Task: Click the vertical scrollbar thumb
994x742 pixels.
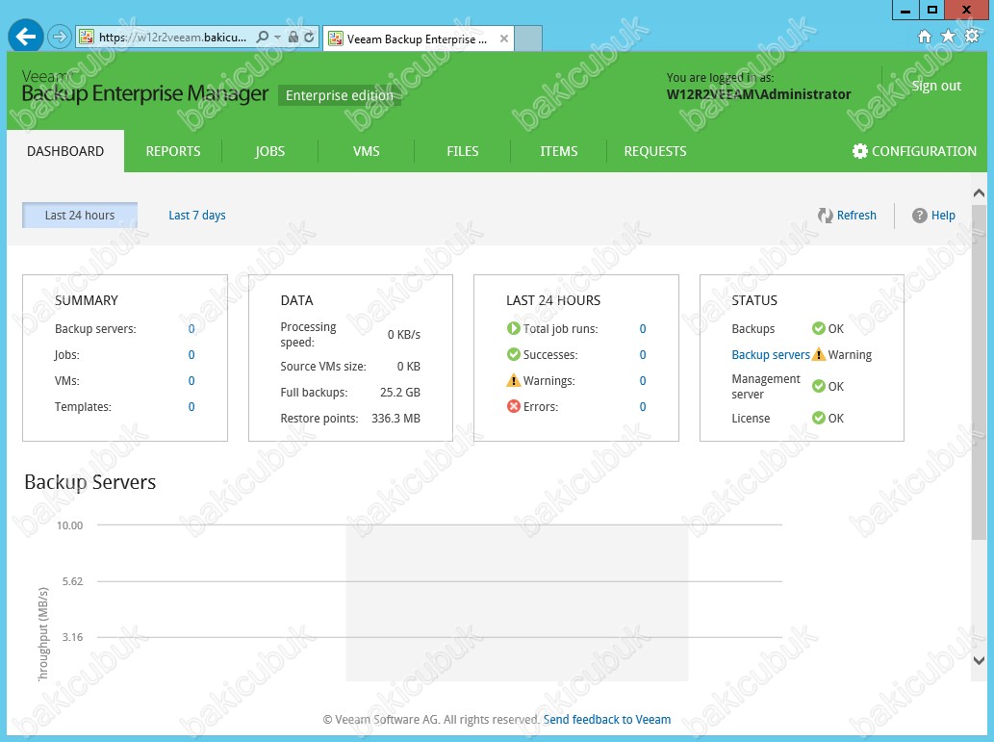Action: point(979,371)
